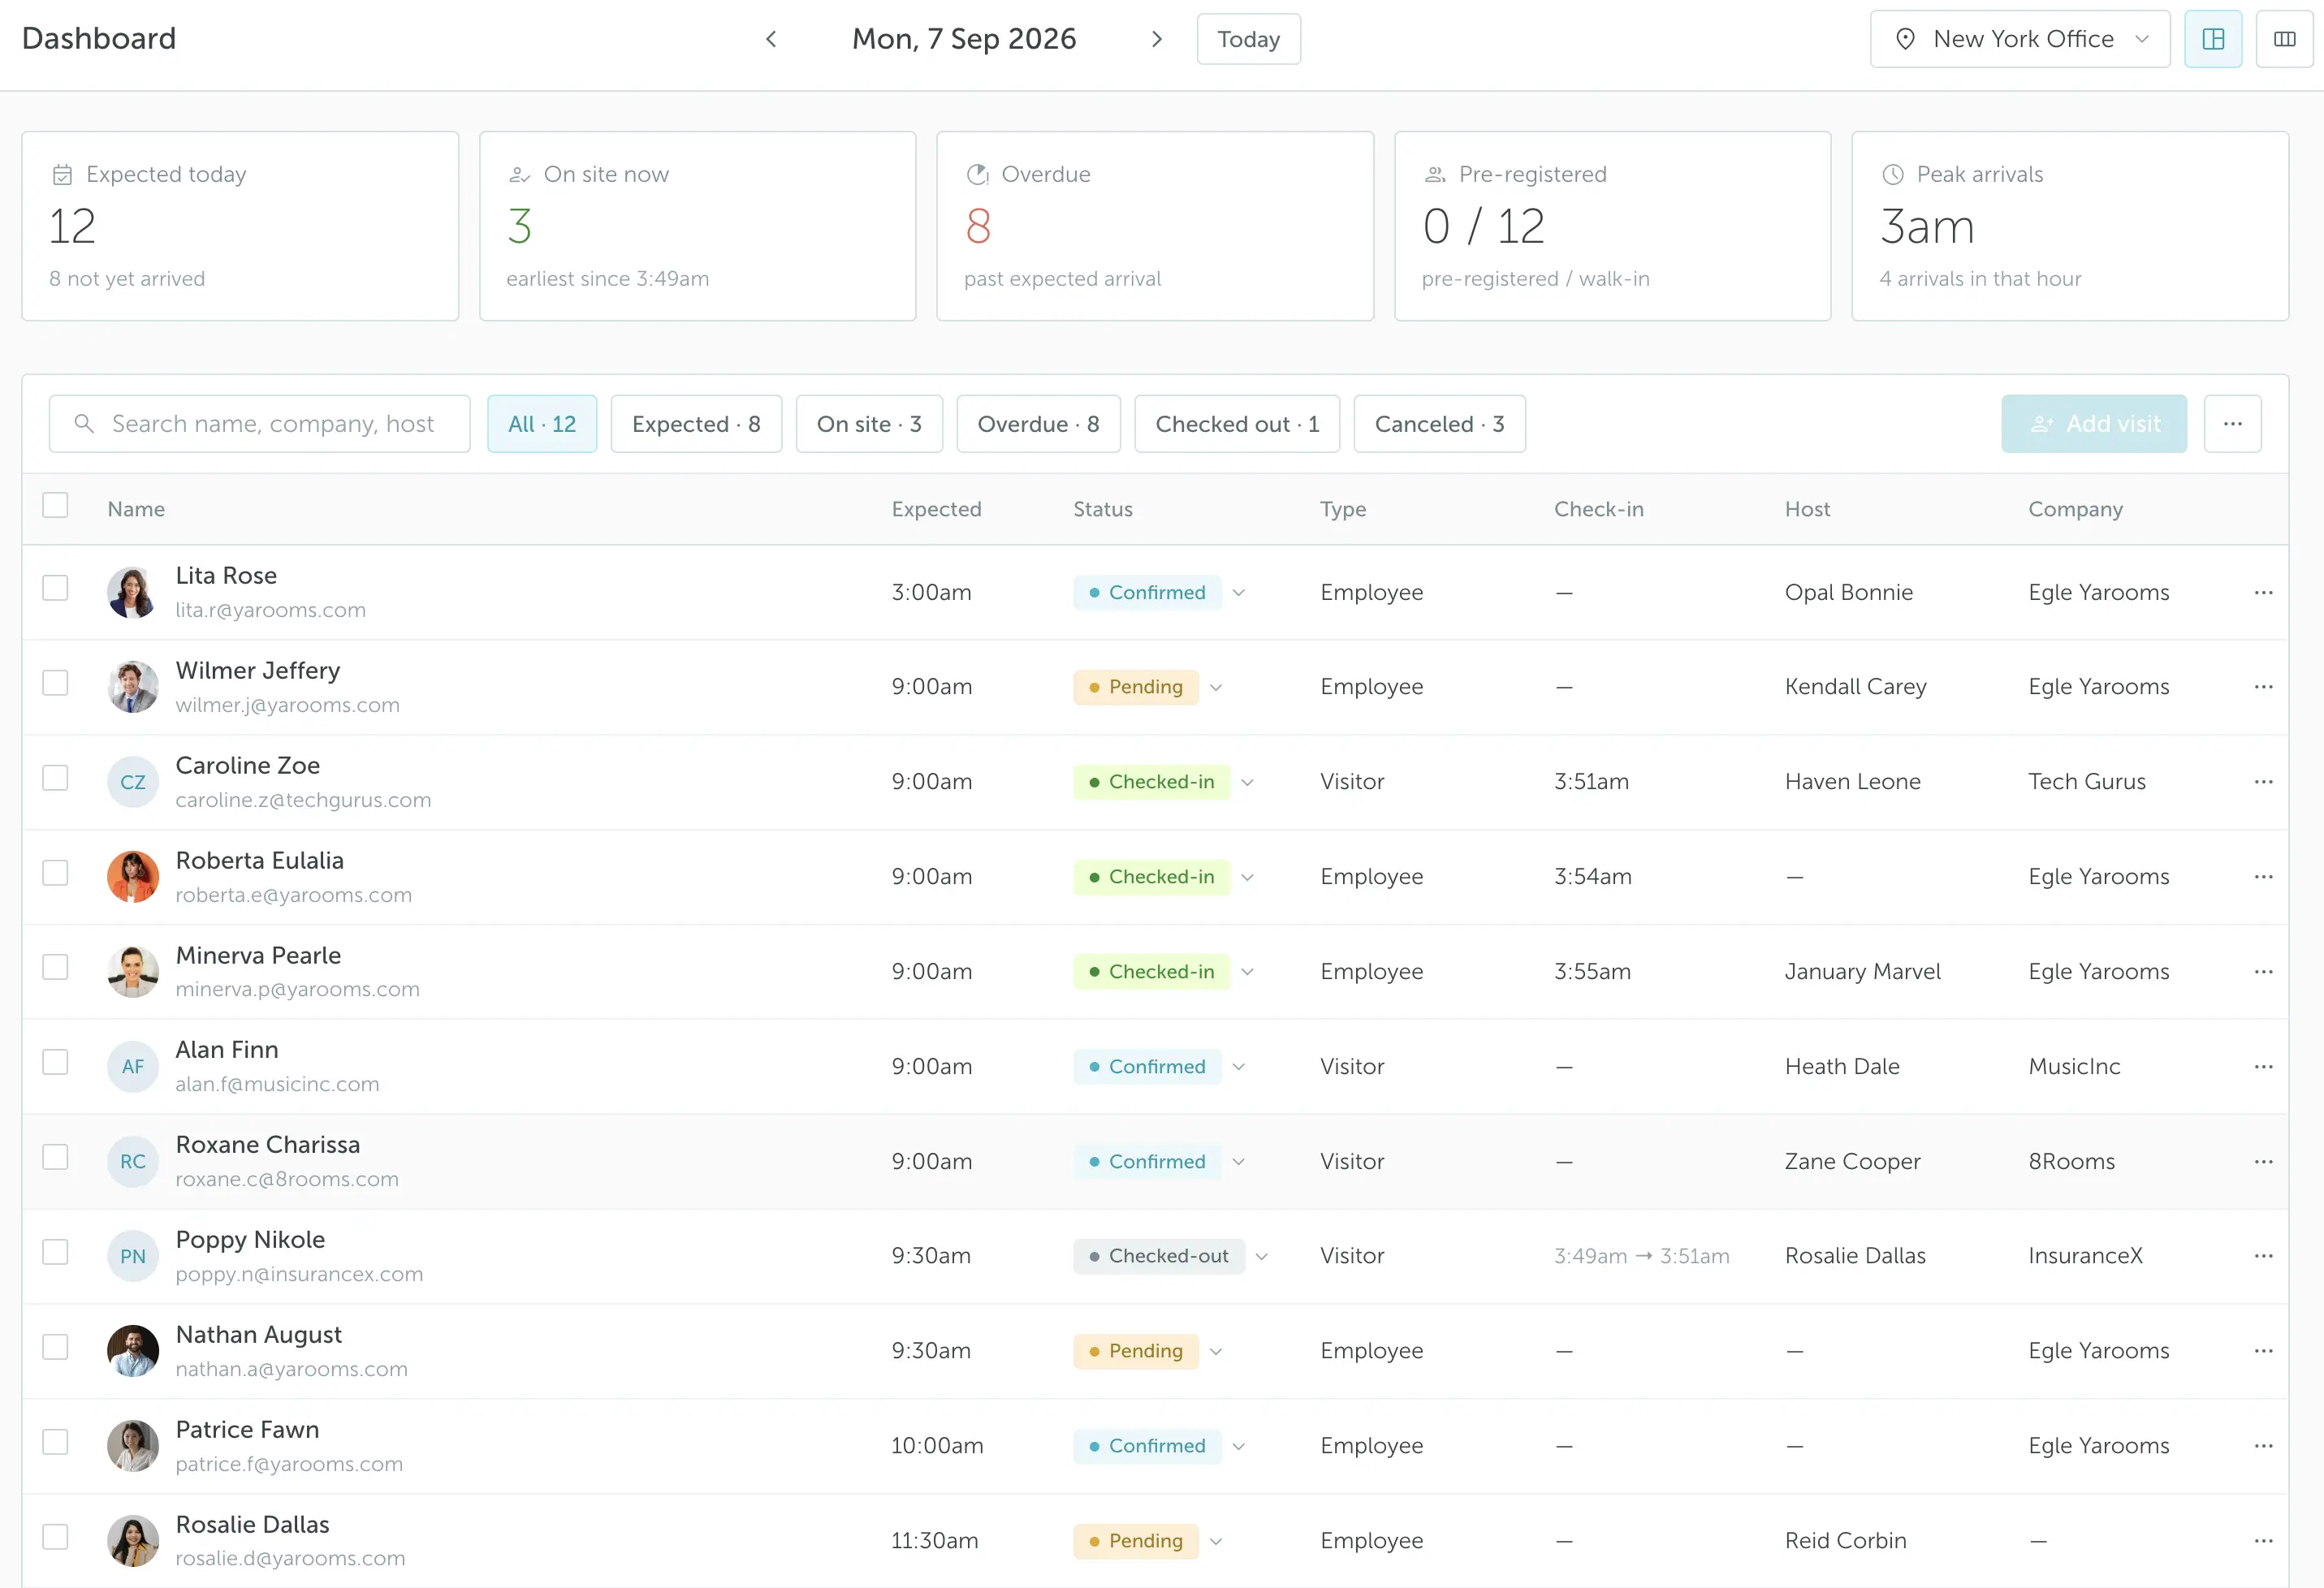Open the Overdue summary card

point(1155,226)
